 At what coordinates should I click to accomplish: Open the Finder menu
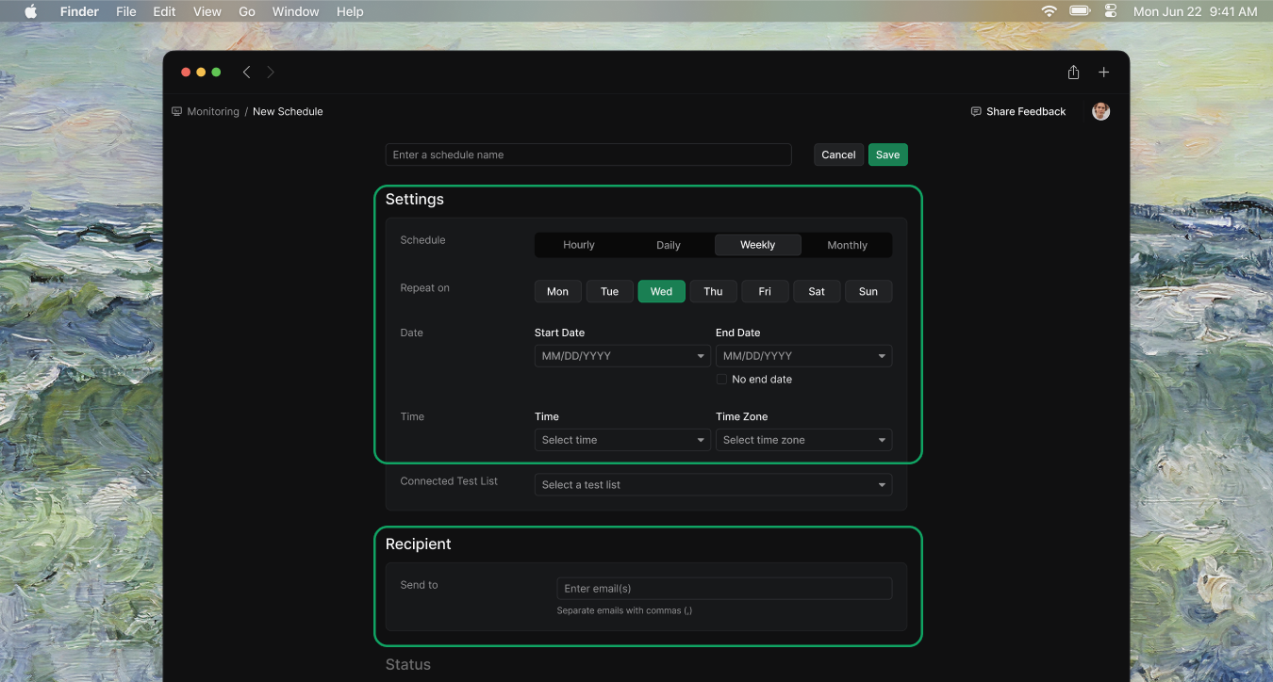click(79, 11)
